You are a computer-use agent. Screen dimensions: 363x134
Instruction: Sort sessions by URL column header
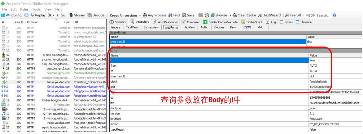click(x=89, y=22)
